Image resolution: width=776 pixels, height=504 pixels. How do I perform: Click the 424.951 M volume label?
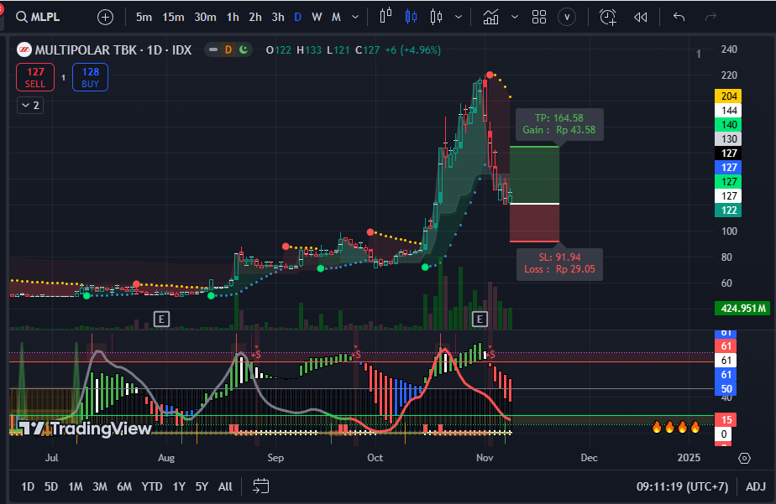tap(743, 309)
